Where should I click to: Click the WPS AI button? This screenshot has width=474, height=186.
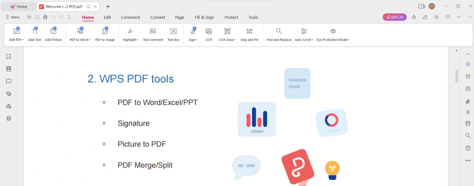tap(395, 17)
